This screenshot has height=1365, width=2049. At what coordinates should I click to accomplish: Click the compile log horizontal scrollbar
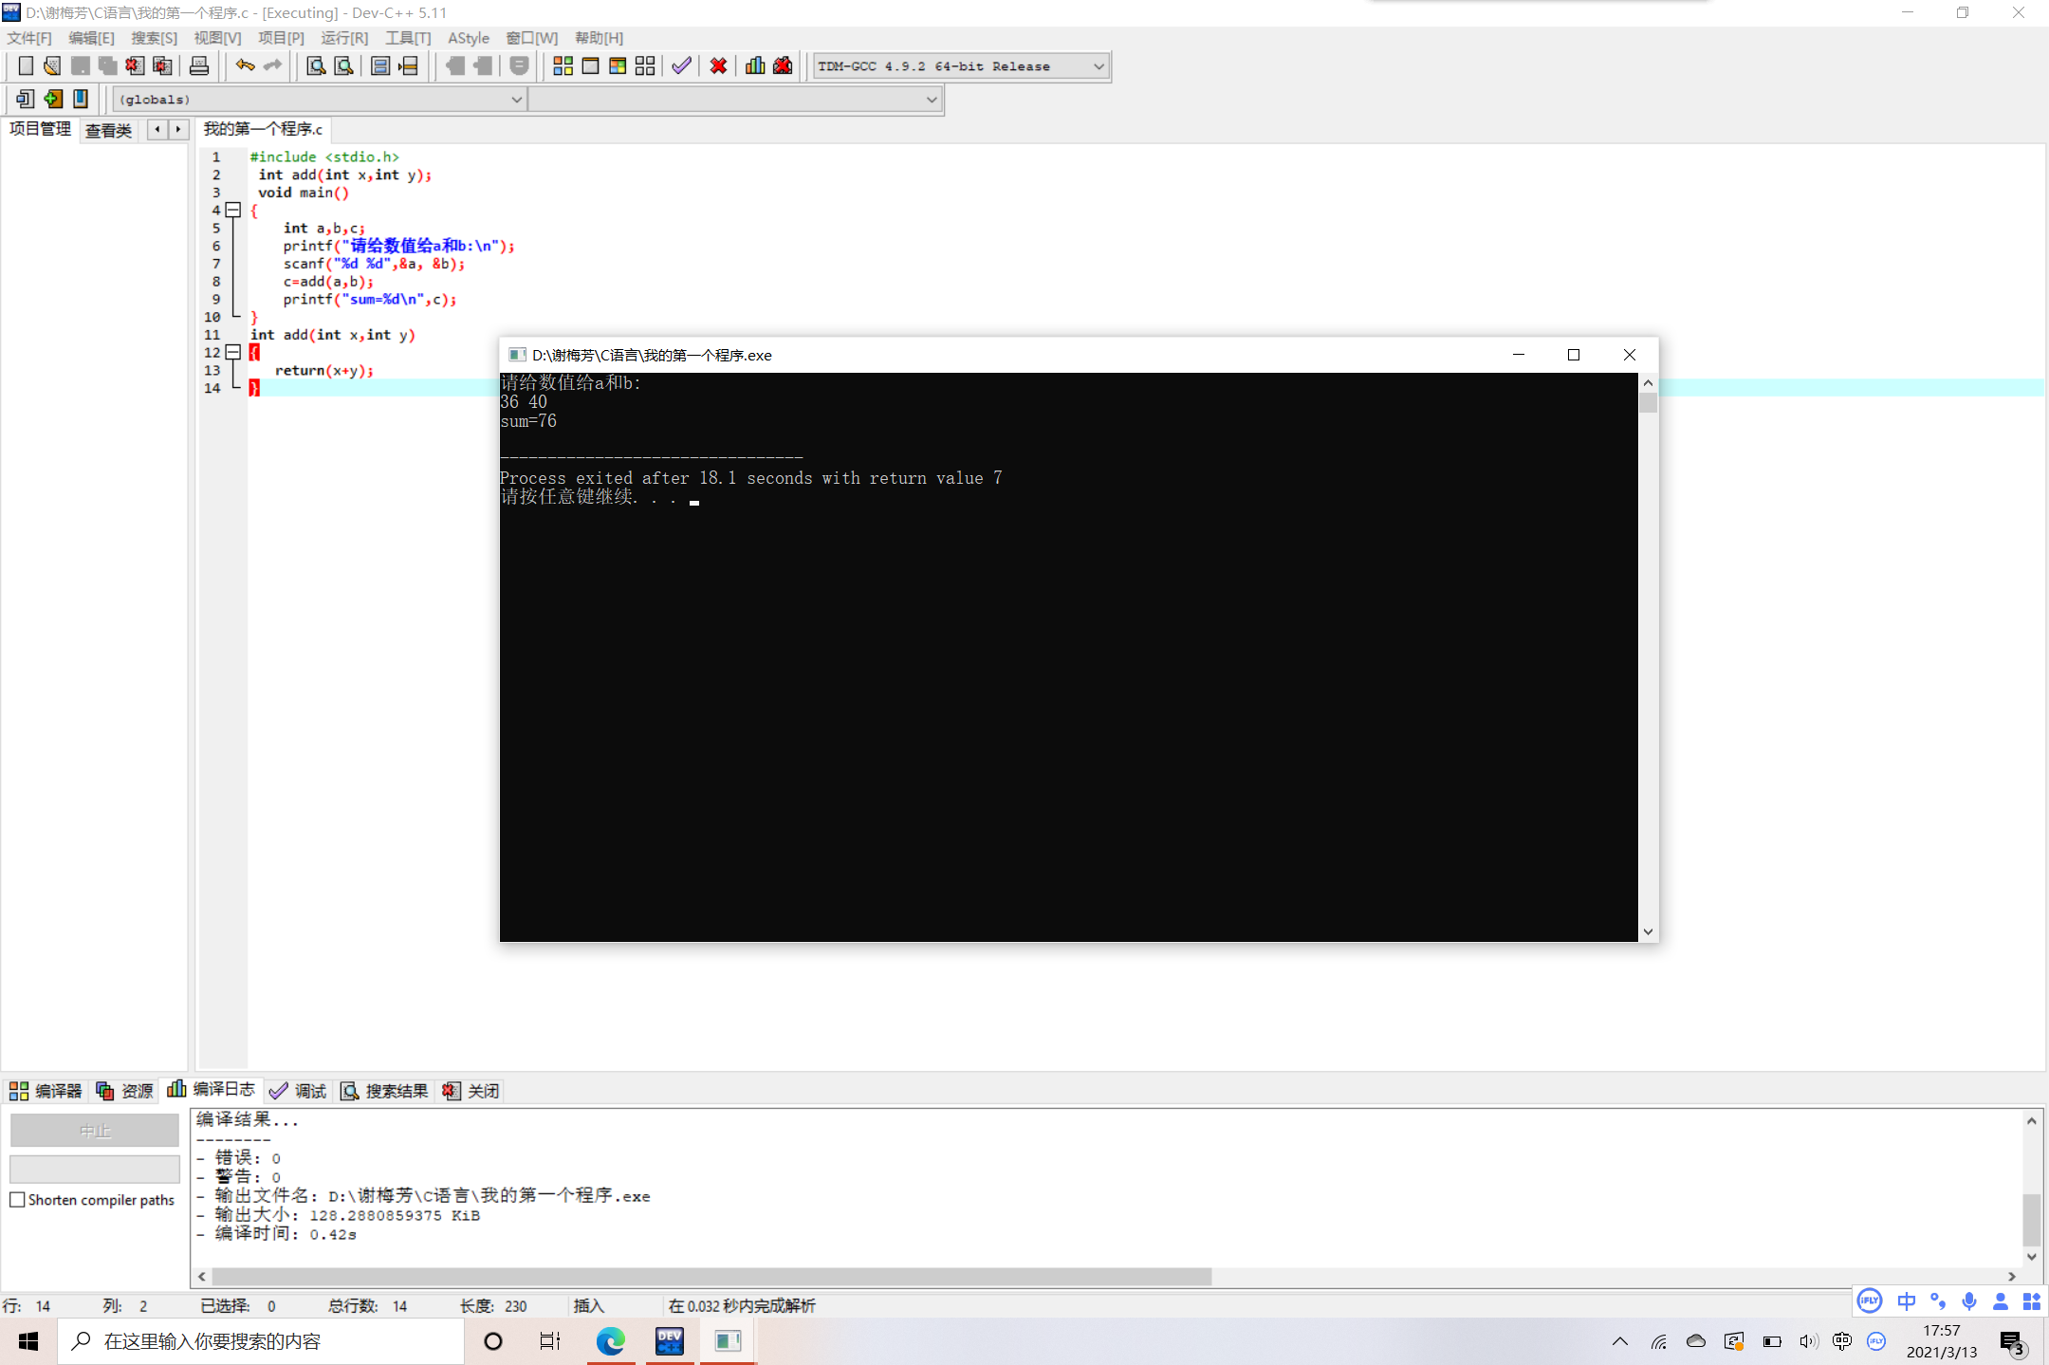point(711,1277)
